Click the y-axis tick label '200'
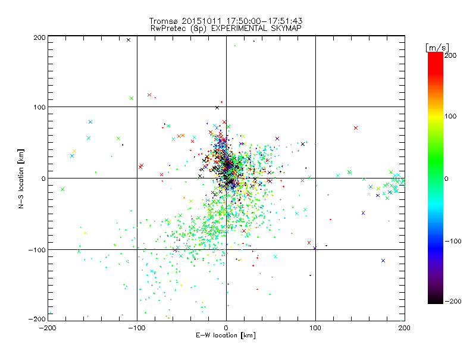Image resolution: width=476 pixels, height=357 pixels. [x=39, y=37]
